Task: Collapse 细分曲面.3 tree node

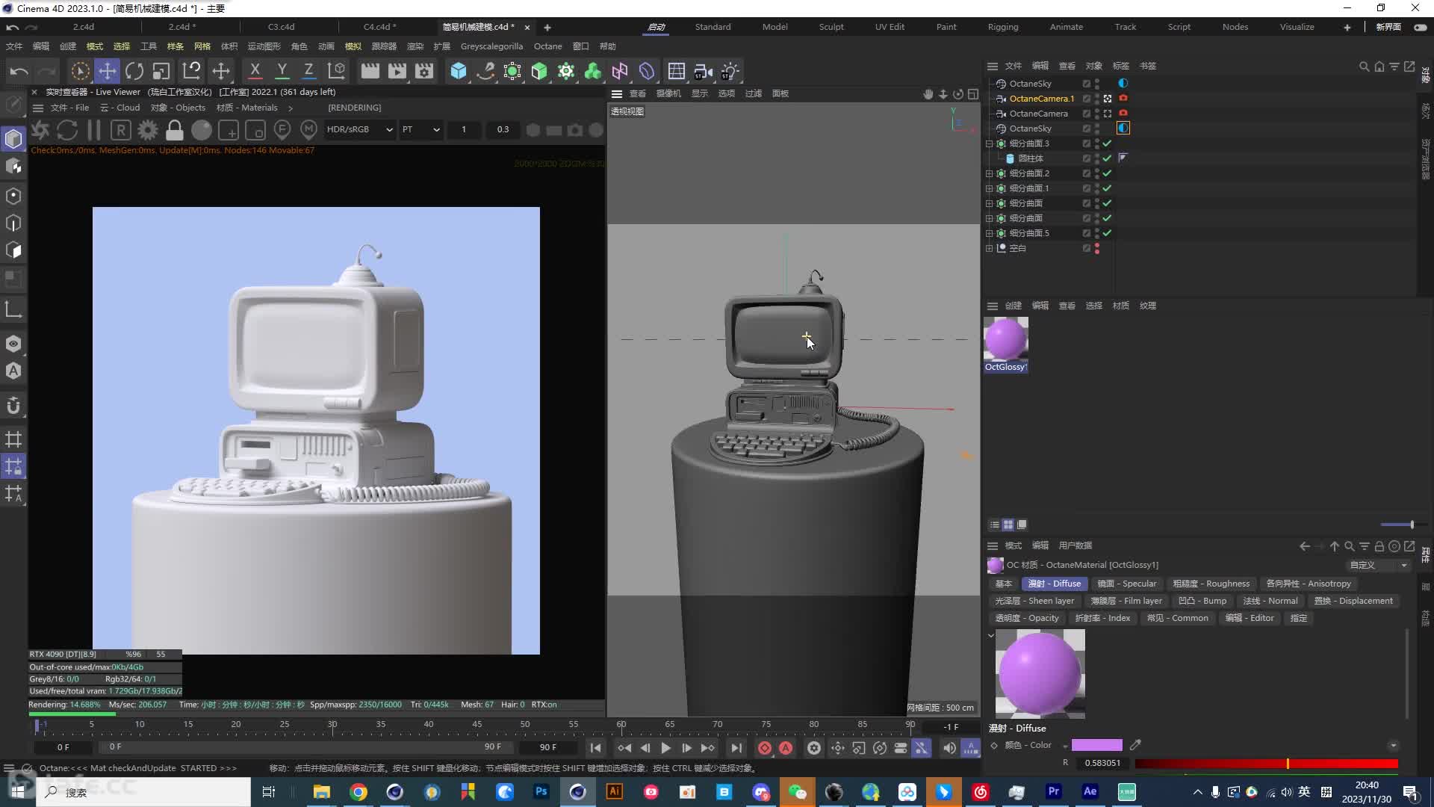Action: point(990,143)
